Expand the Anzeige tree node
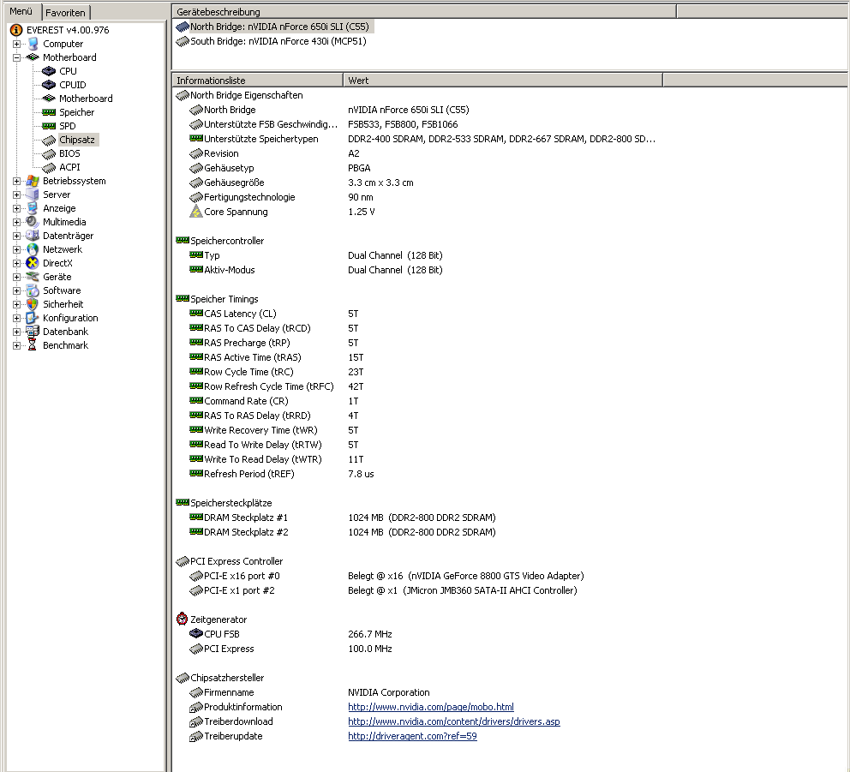This screenshot has width=850, height=772. click(x=17, y=208)
